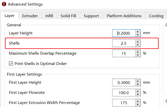Click the First Layer Flowrate value field
The image size is (167, 107).
pyautogui.click(x=124, y=93)
